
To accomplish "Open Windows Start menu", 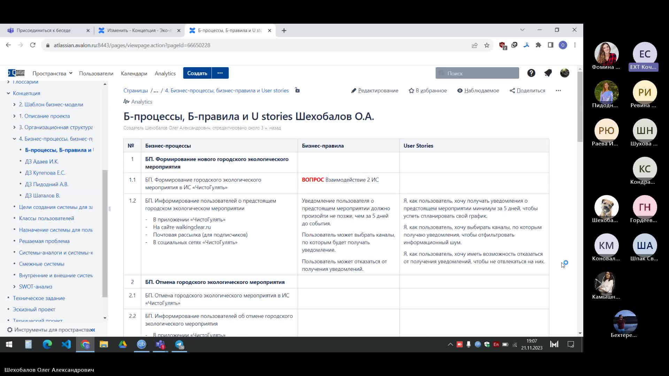I will click(x=9, y=344).
